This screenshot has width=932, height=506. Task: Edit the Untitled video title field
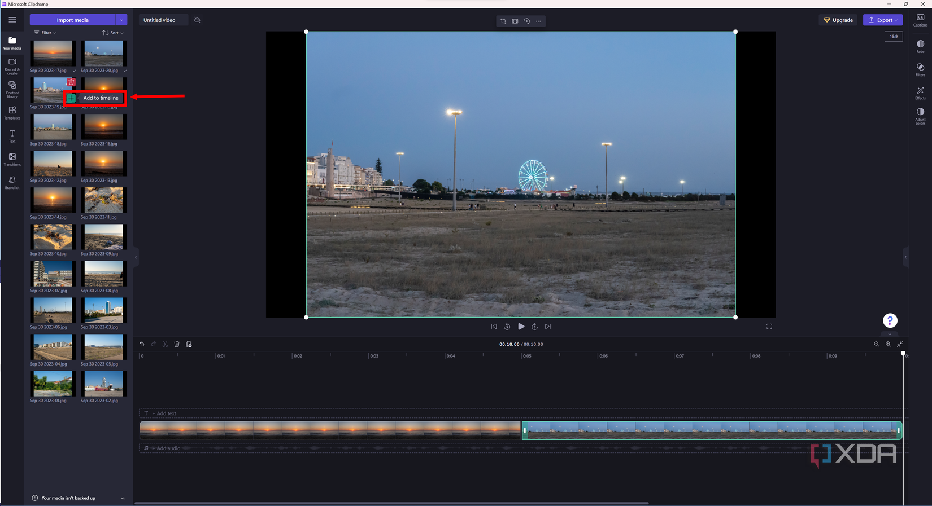click(163, 20)
